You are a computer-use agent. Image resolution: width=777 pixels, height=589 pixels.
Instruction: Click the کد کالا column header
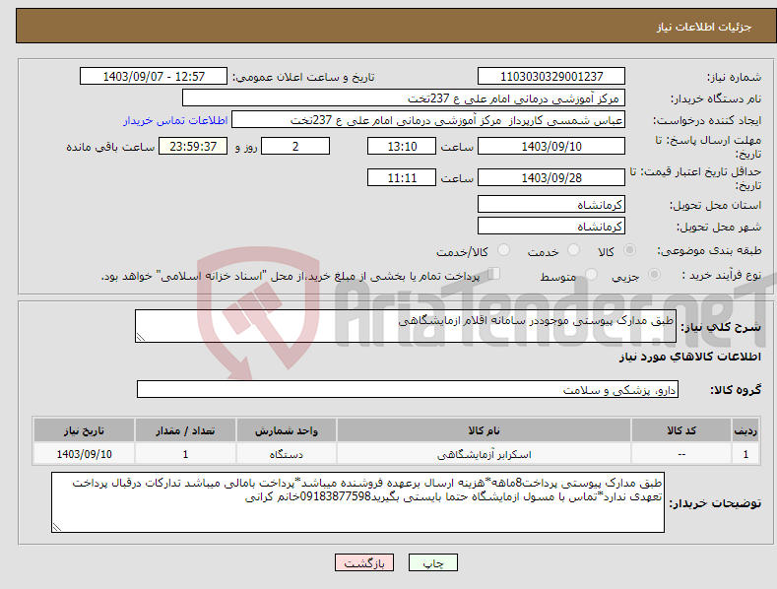681,430
